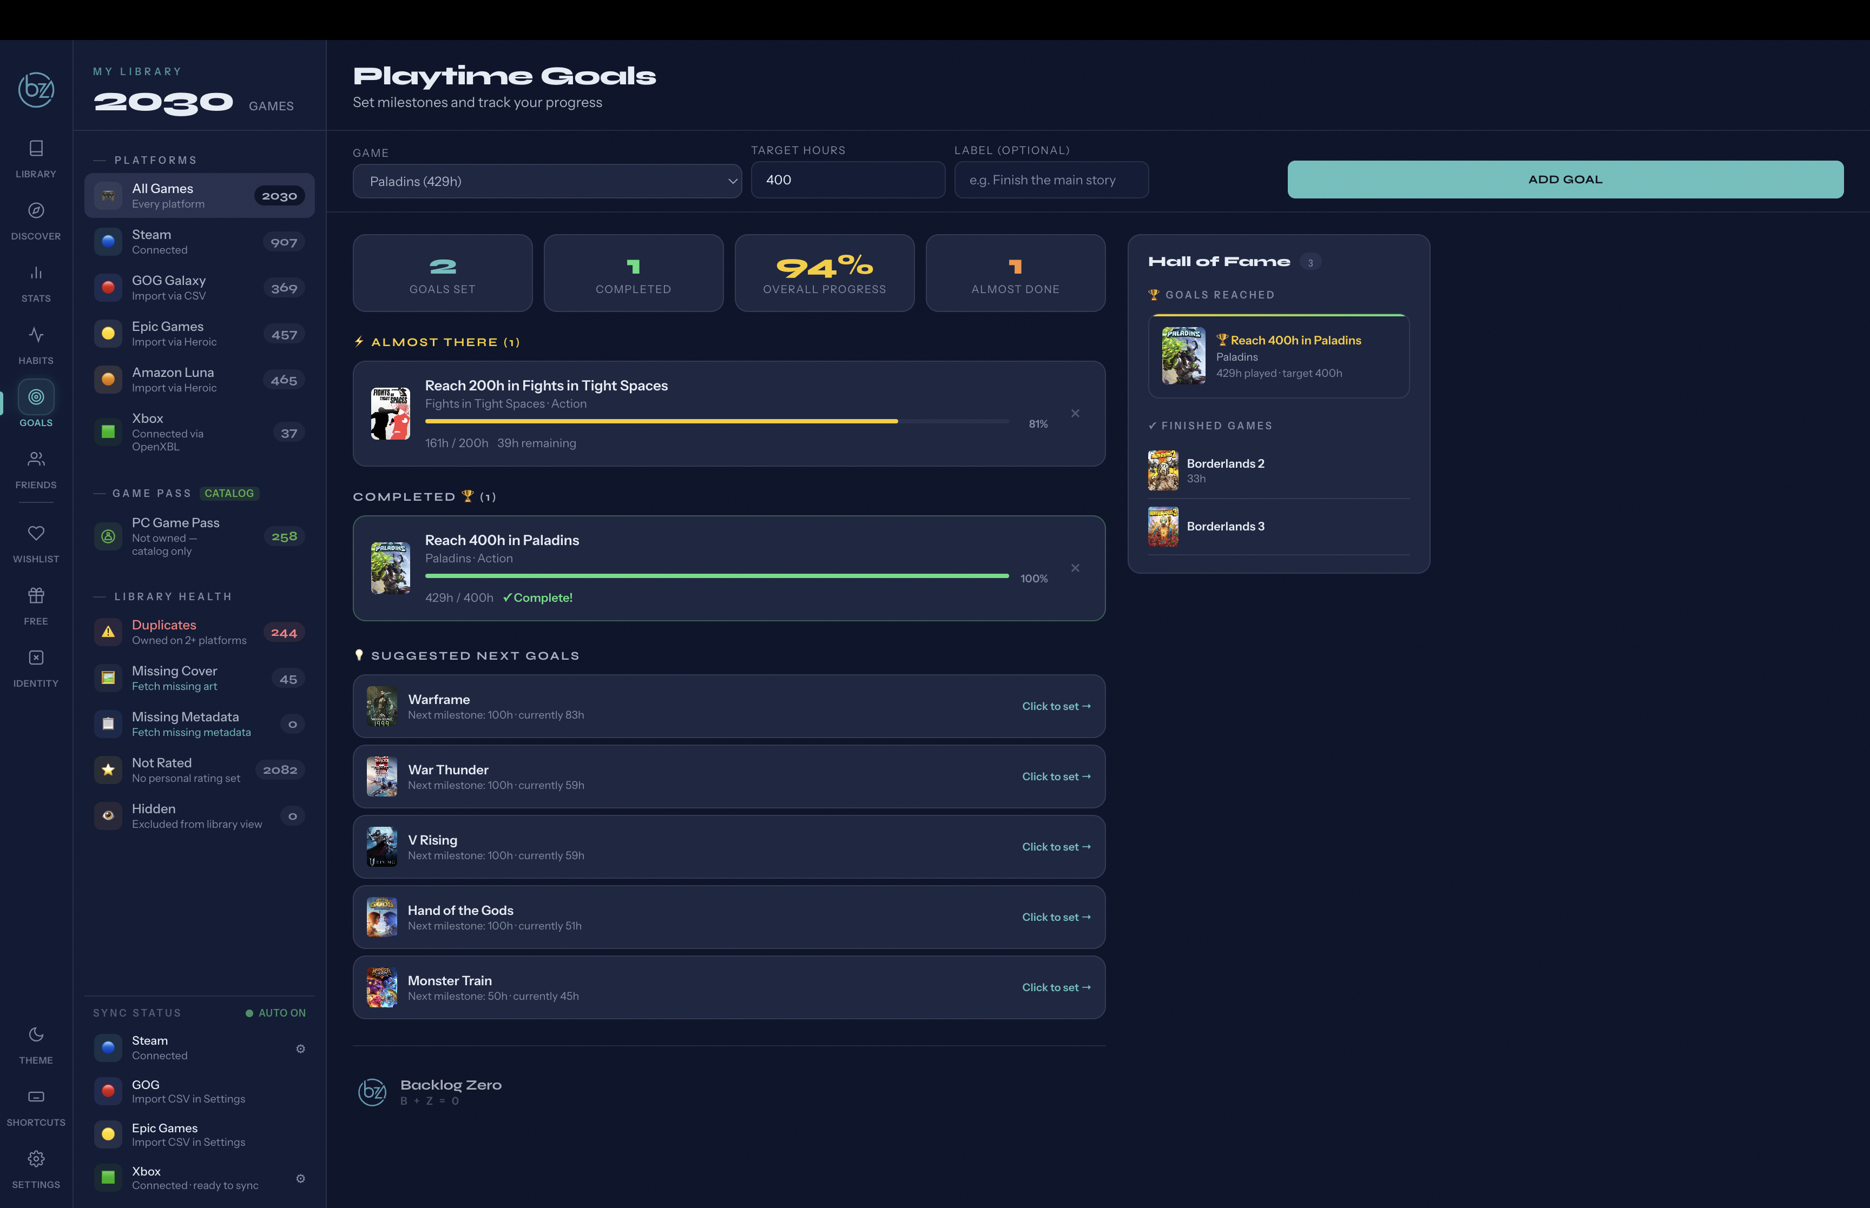Click the PC Game Pass icon
Viewport: 1870px width, 1208px height.
108,536
